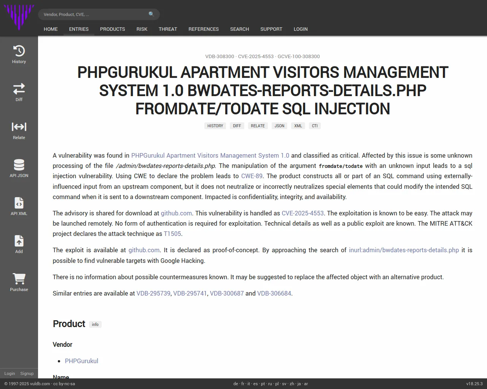The width and height of the screenshot is (487, 389).
Task: Switch language to pl
Action: pos(277,384)
